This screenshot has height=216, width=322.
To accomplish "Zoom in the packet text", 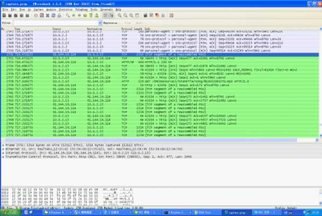I will pyautogui.click(x=120, y=16).
